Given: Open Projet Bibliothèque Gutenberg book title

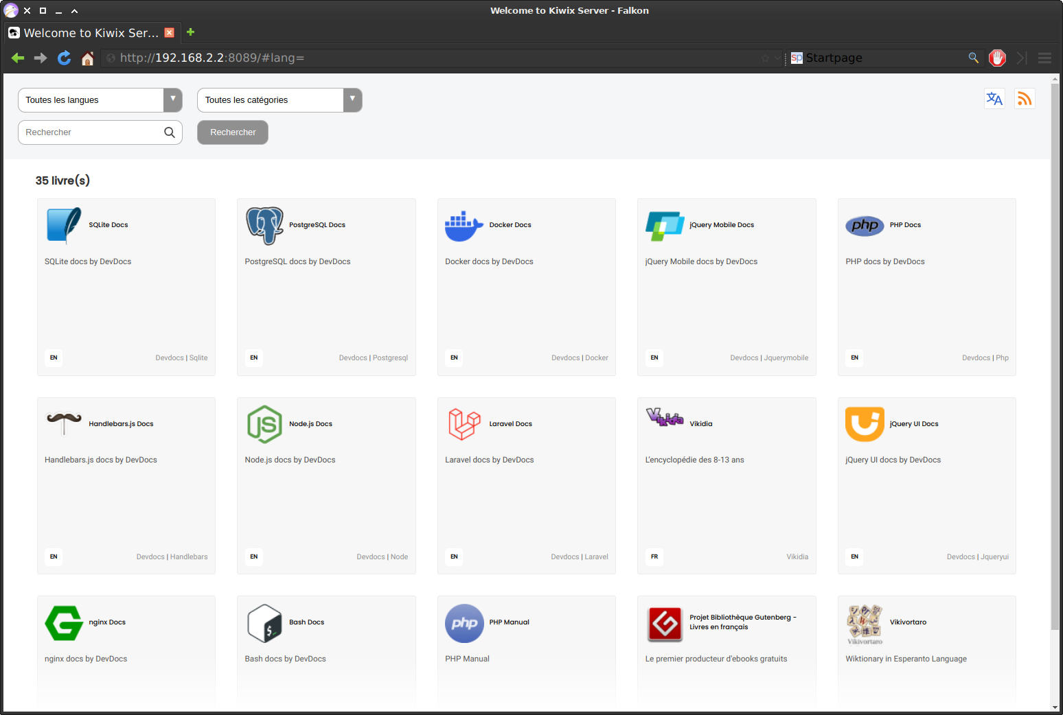Looking at the screenshot, I should [x=743, y=622].
